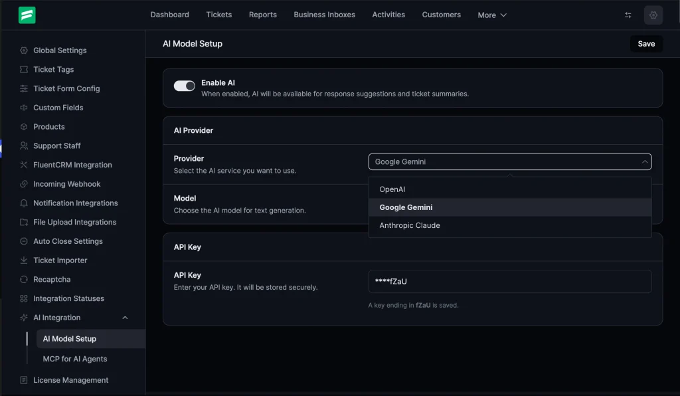Click the Ticket Importer download icon
The height and width of the screenshot is (396, 680).
(24, 260)
